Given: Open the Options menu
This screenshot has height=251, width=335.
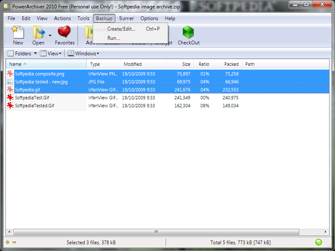Looking at the screenshot, I should point(149,18).
